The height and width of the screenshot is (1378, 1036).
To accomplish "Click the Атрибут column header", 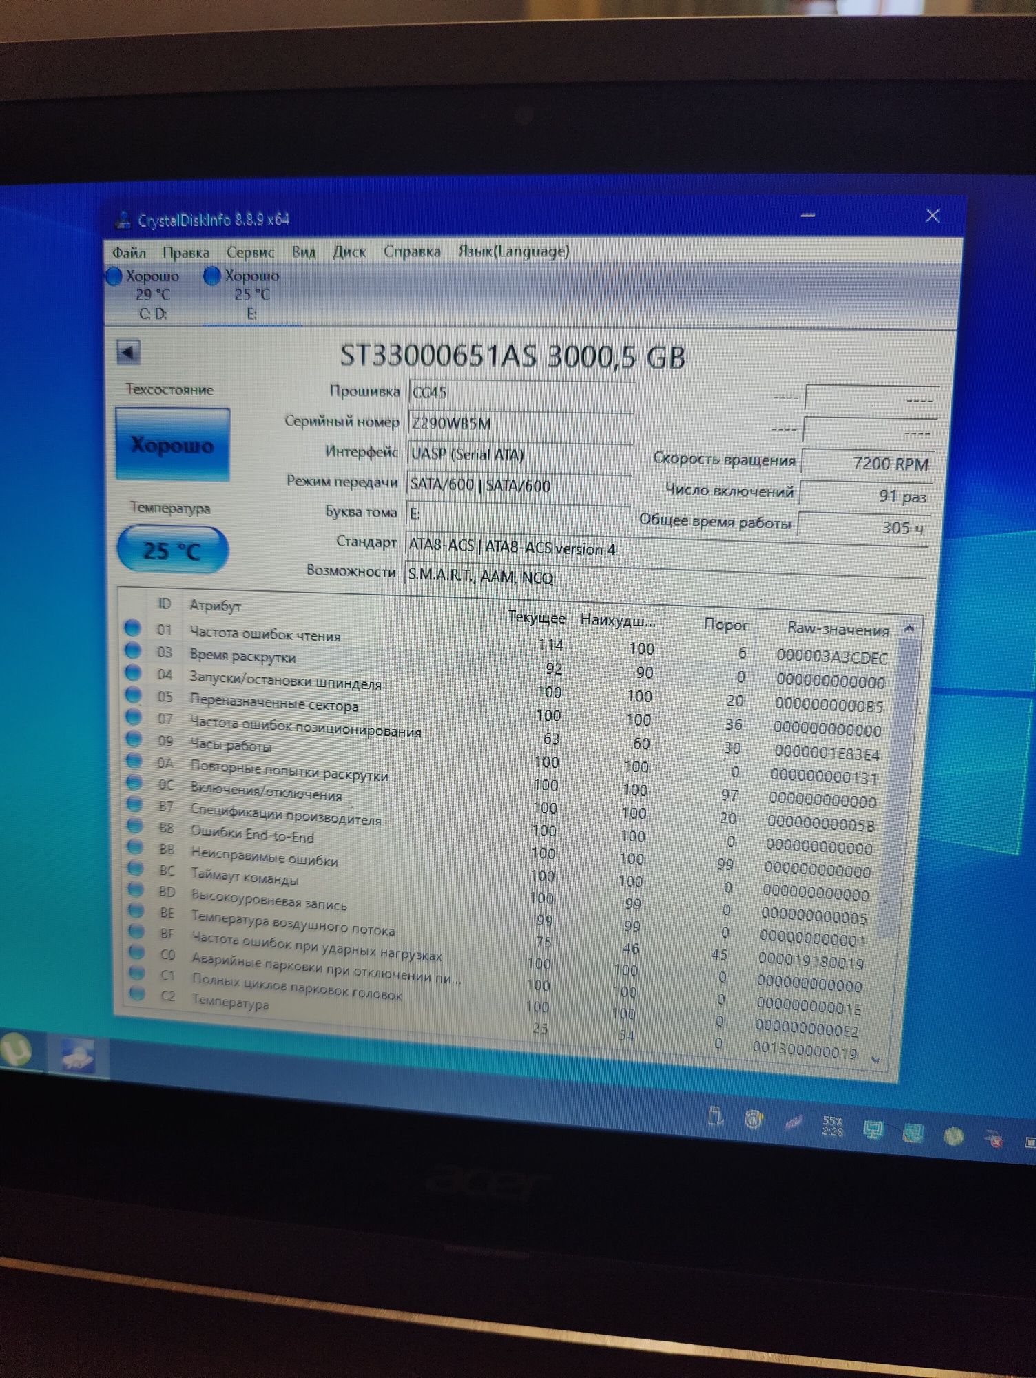I will click(x=215, y=606).
